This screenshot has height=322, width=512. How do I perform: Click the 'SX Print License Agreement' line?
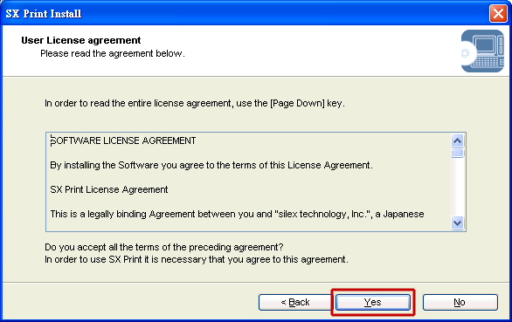pyautogui.click(x=108, y=189)
